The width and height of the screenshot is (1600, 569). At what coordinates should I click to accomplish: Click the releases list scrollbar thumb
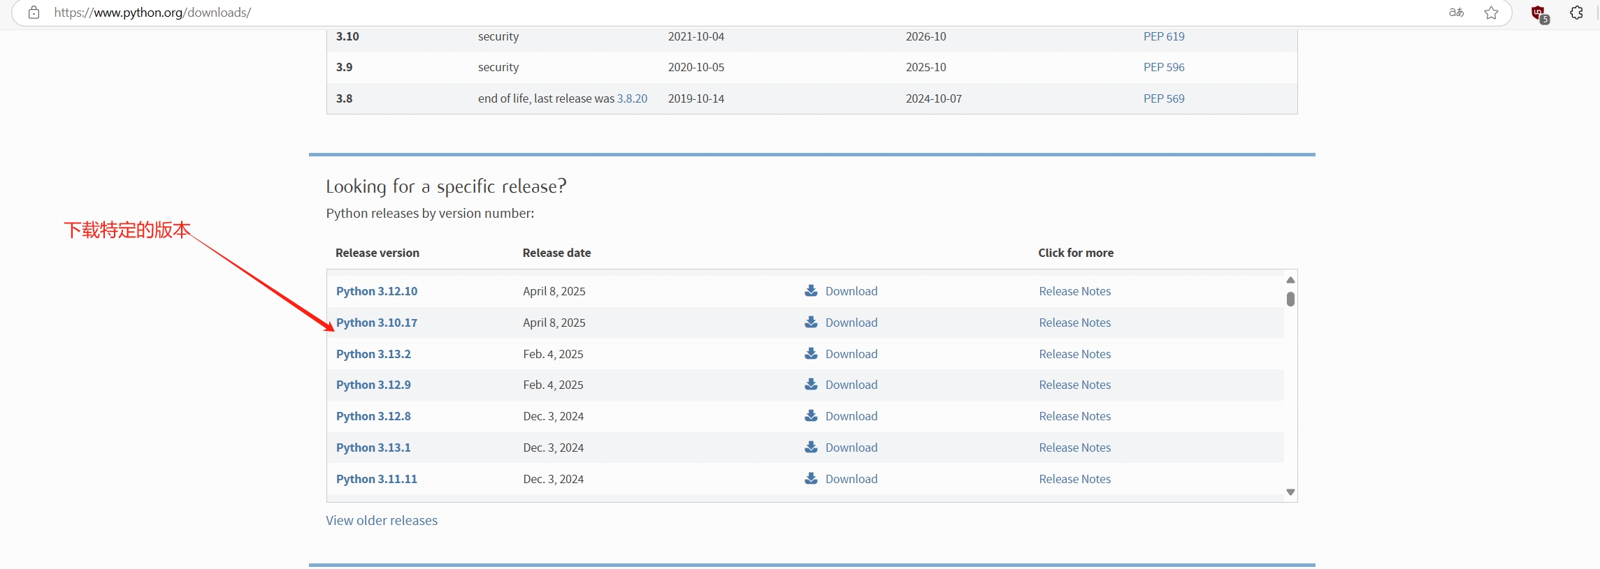[1290, 299]
